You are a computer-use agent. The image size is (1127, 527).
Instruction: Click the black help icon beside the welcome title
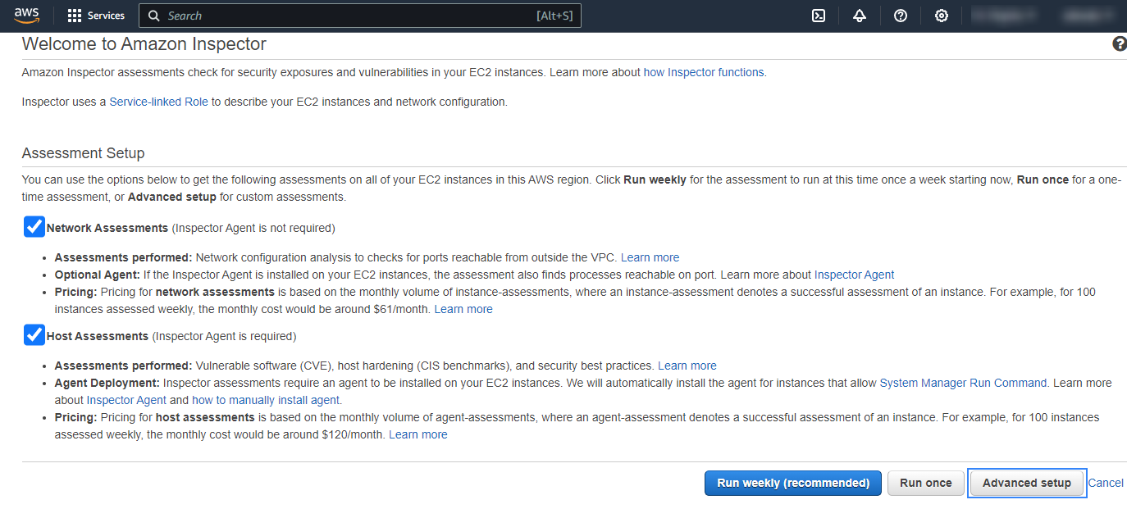(1119, 44)
